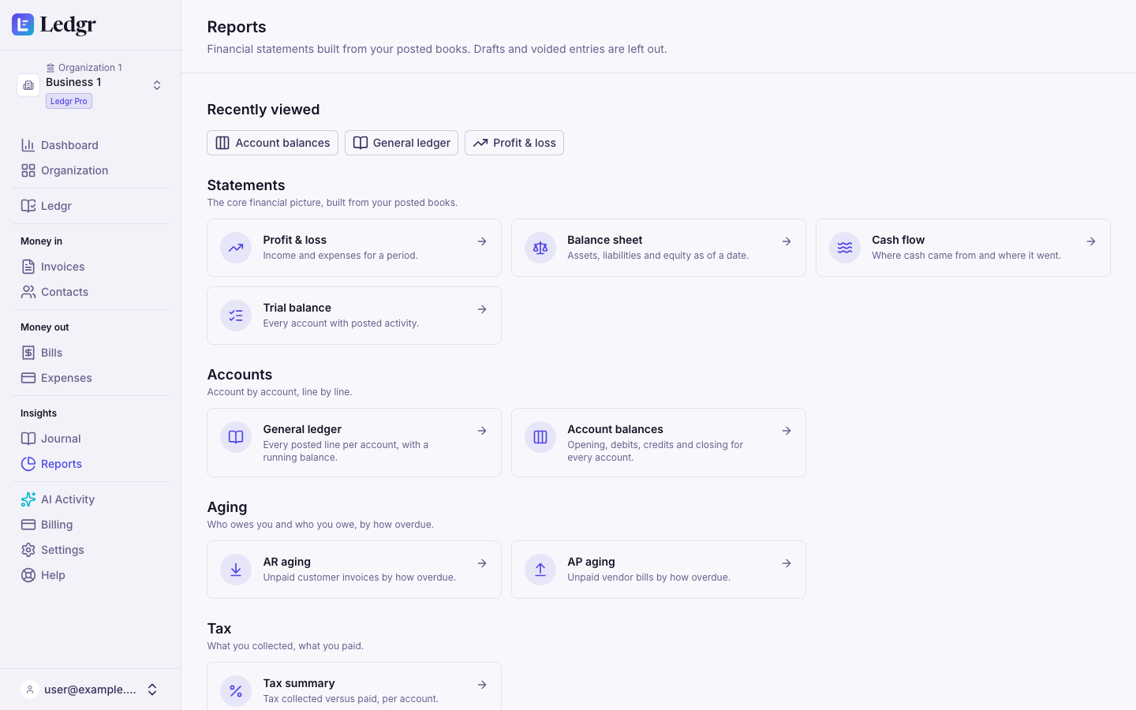This screenshot has width=1136, height=710.
Task: Click the AP aging upload arrow icon
Action: 540,570
